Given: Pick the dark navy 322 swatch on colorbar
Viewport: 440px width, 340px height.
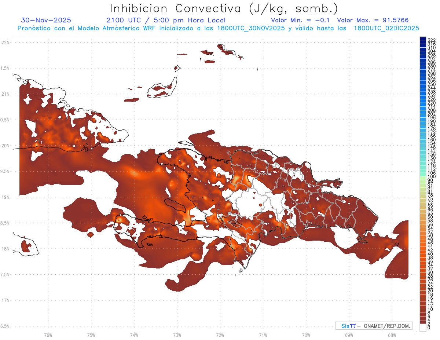Looking at the screenshot, I should click(423, 39).
